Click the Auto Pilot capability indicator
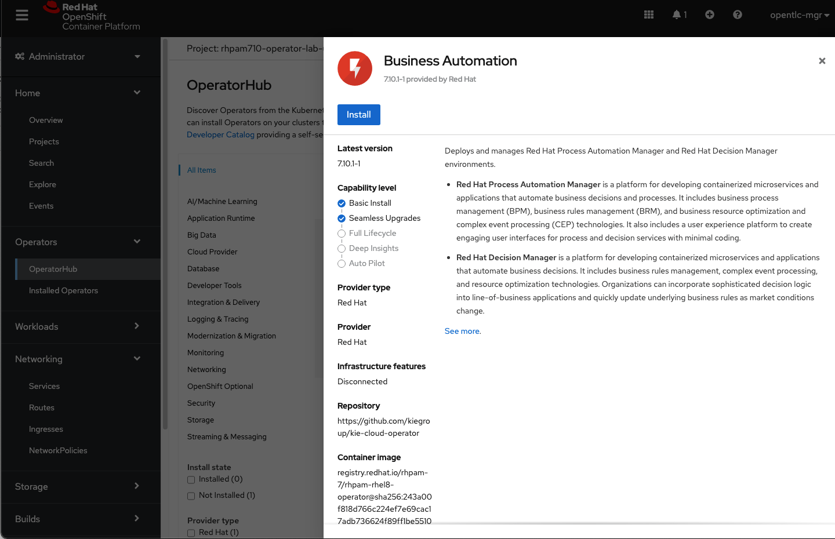The image size is (835, 539). point(342,264)
